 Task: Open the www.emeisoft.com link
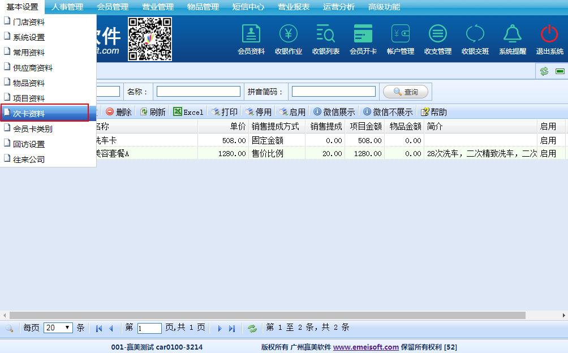[x=365, y=347]
